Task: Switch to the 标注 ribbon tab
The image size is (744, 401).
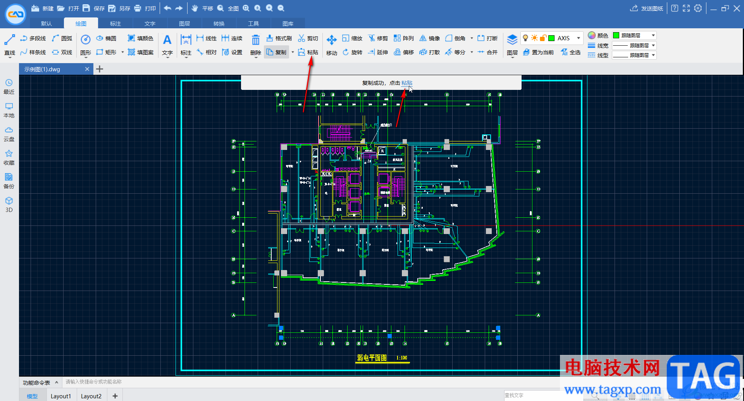Action: click(x=115, y=24)
